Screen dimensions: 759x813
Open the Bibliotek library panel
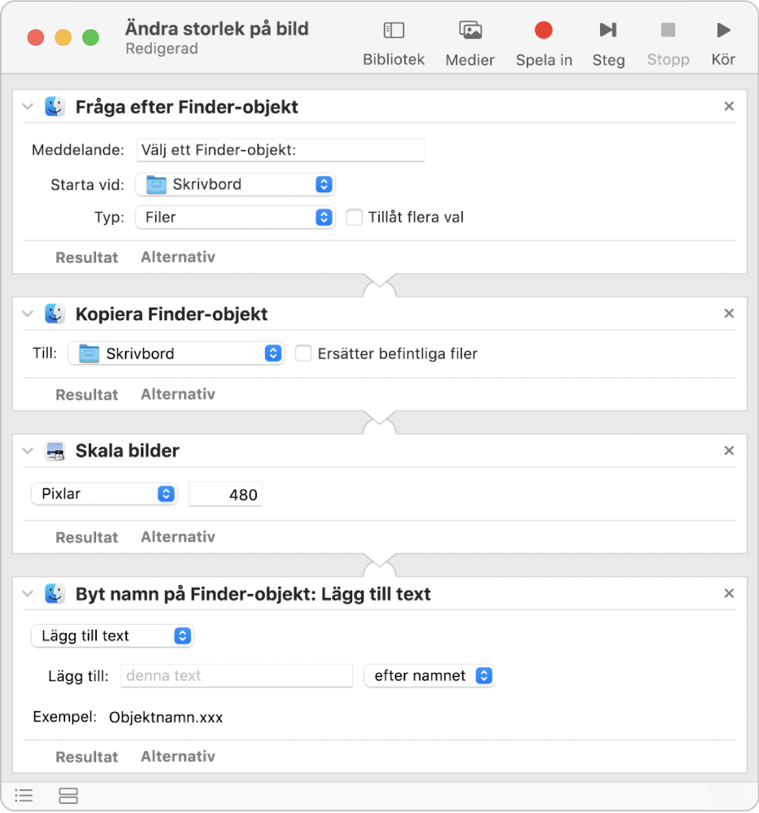click(394, 31)
